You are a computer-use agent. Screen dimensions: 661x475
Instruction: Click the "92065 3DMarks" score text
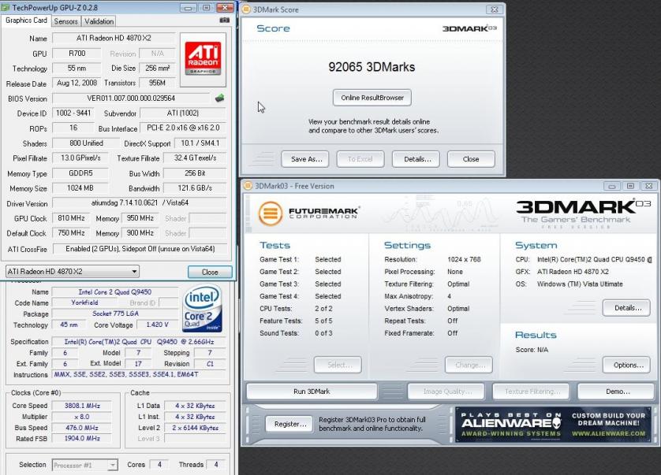[x=372, y=67]
